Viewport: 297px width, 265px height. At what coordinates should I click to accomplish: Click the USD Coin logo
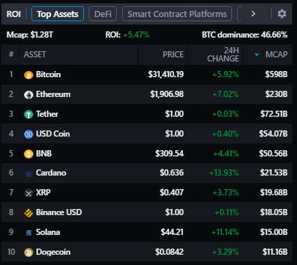coord(29,134)
